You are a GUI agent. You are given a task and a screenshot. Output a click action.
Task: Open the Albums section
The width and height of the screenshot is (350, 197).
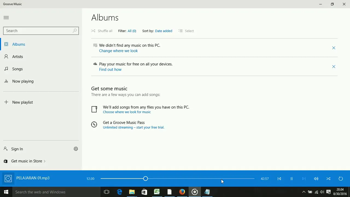coord(41,44)
